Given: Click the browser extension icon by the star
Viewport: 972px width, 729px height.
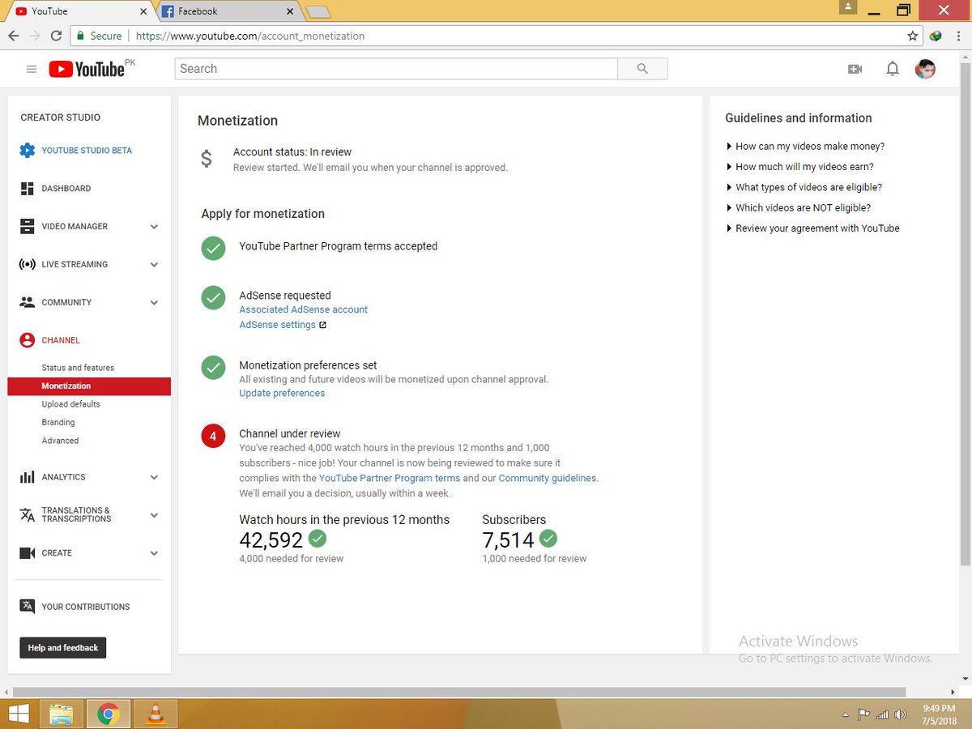Looking at the screenshot, I should (x=936, y=36).
